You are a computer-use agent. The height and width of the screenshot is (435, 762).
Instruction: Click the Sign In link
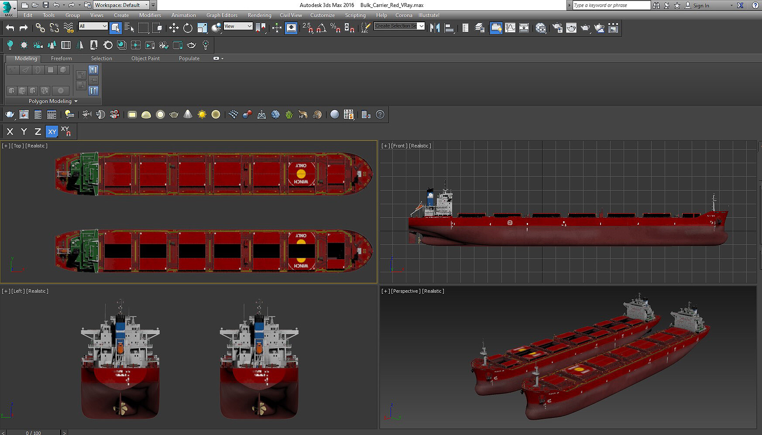700,5
